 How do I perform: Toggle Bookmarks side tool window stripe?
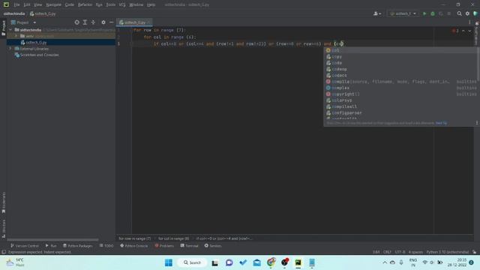3,202
